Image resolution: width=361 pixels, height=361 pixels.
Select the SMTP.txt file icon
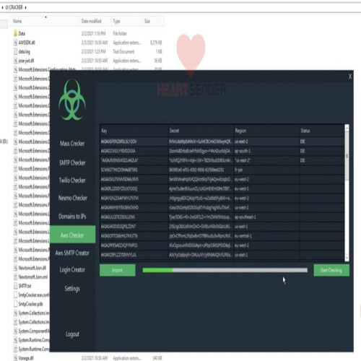pos(15,286)
